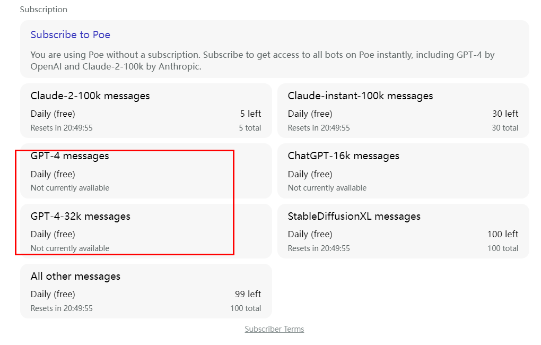541x345 pixels.
Task: Click the reset timer under Claude-2-100k
Action: [x=62, y=128]
